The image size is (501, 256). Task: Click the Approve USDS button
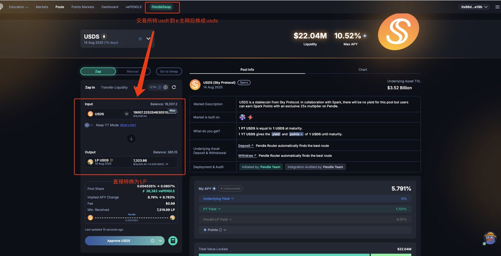click(x=119, y=241)
